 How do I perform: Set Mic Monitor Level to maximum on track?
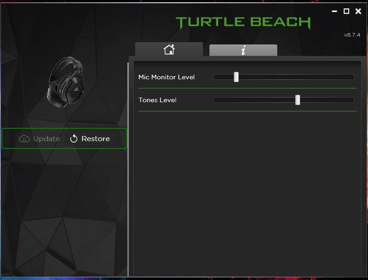(352, 77)
